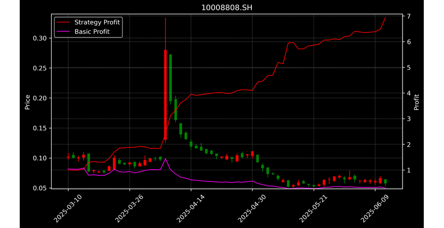Click the profit axis value 3

point(408,119)
